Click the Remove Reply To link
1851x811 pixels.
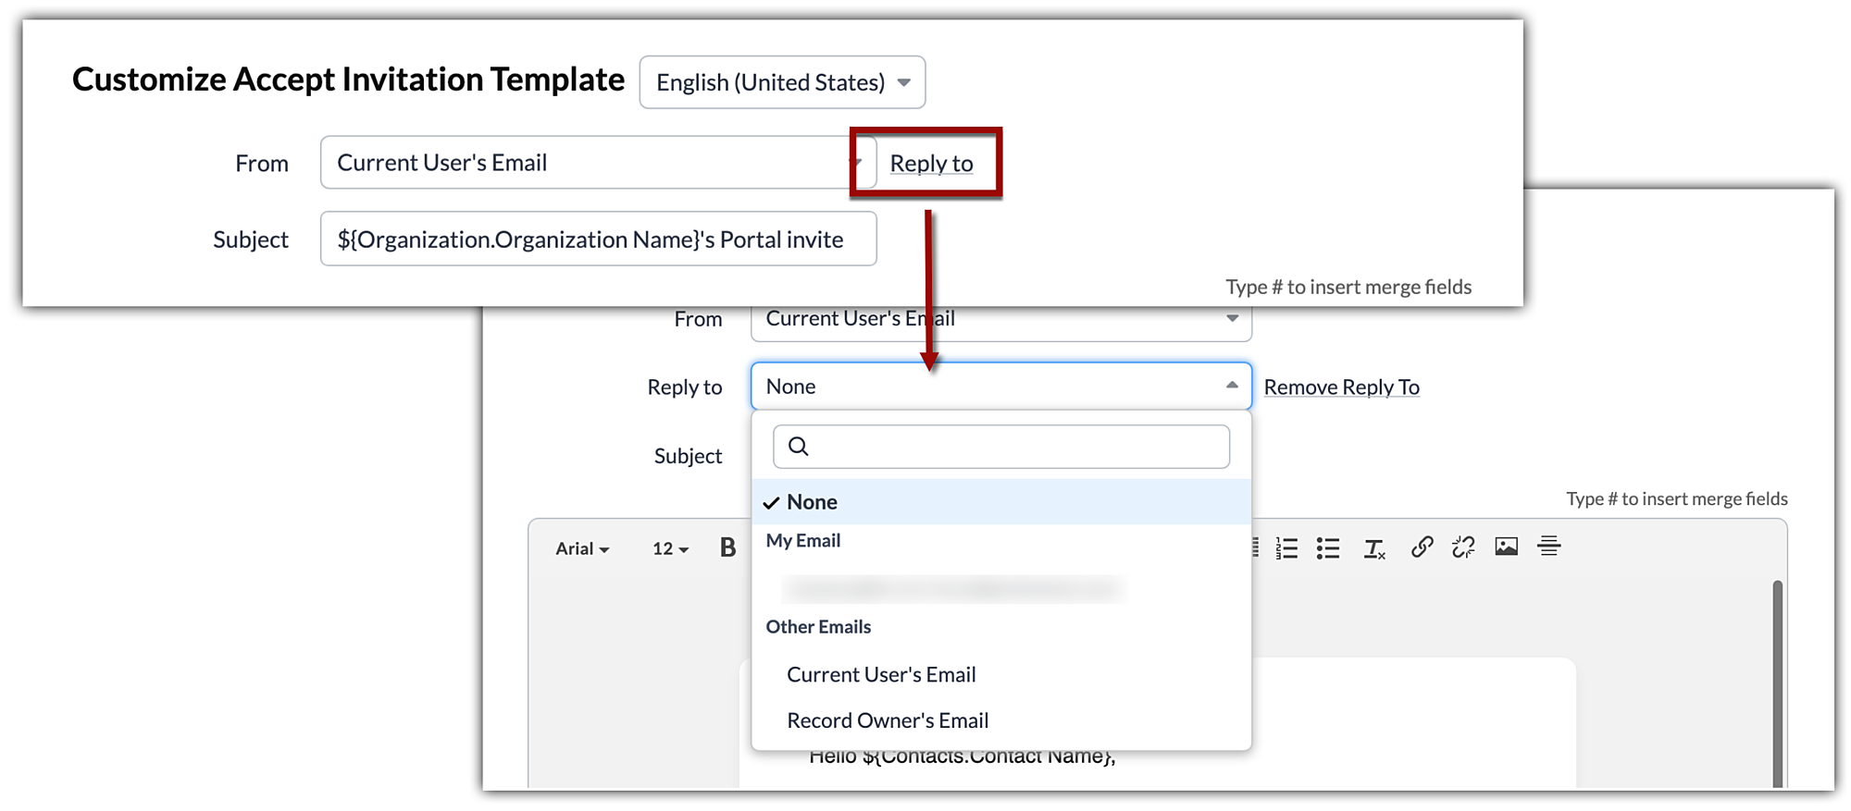point(1341,387)
